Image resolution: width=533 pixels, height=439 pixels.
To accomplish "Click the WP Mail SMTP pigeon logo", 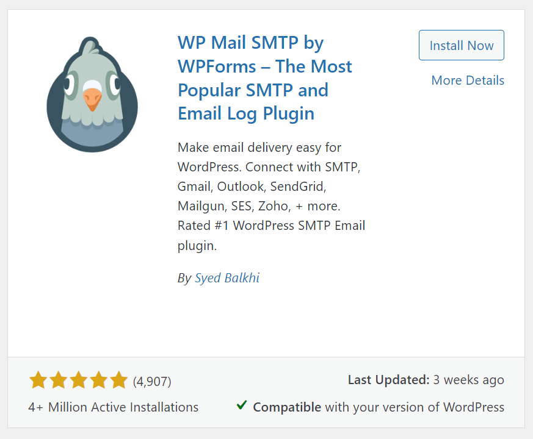I will click(92, 95).
